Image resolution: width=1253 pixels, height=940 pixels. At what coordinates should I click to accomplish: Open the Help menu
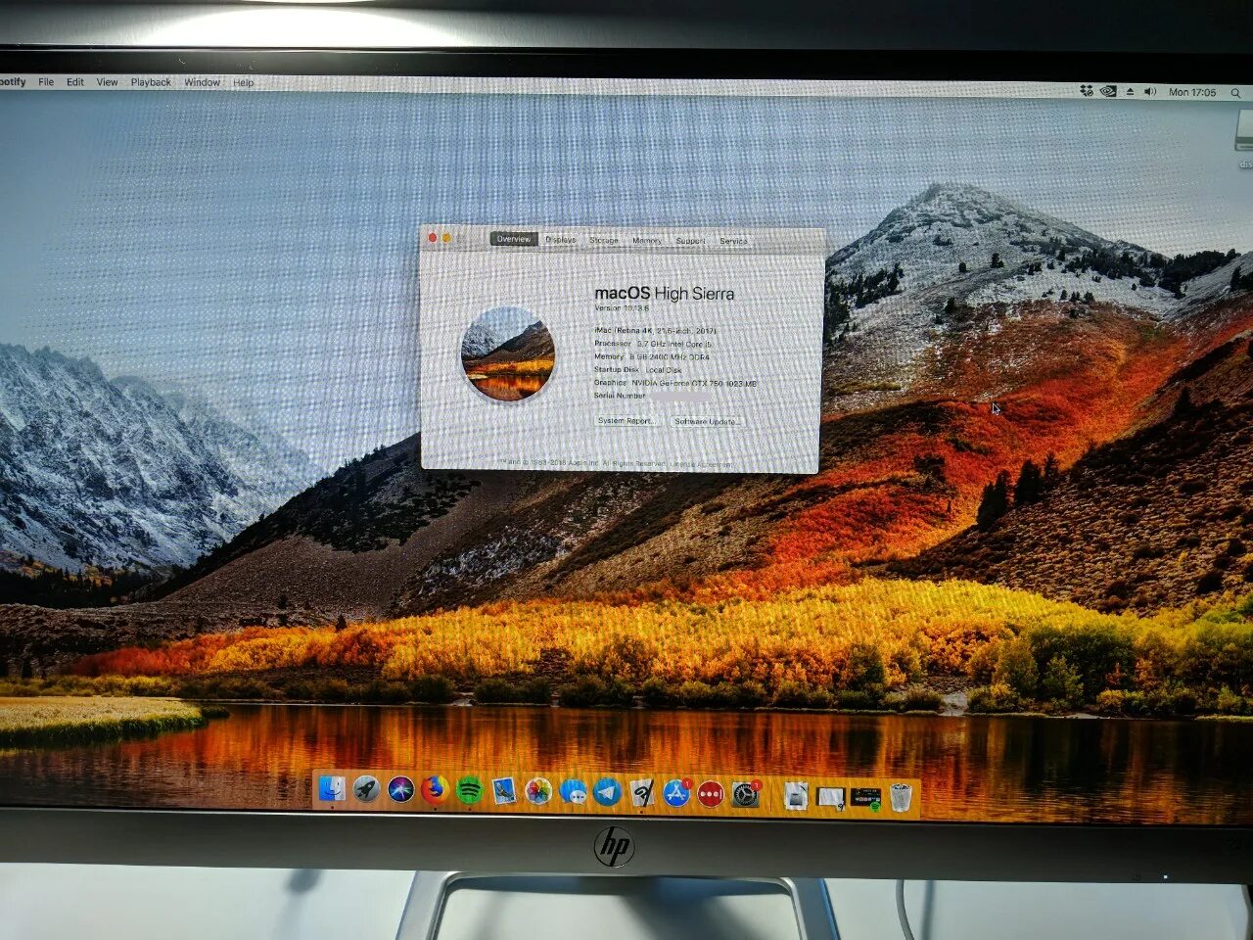click(243, 83)
